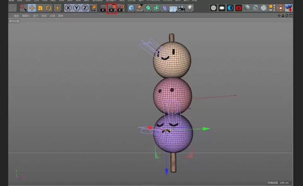Render the active viewport
303x186 pixels.
[103, 8]
